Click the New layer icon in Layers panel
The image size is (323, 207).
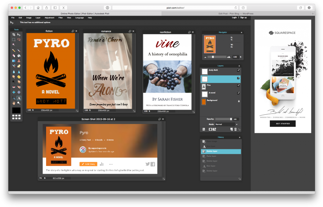[231, 129]
